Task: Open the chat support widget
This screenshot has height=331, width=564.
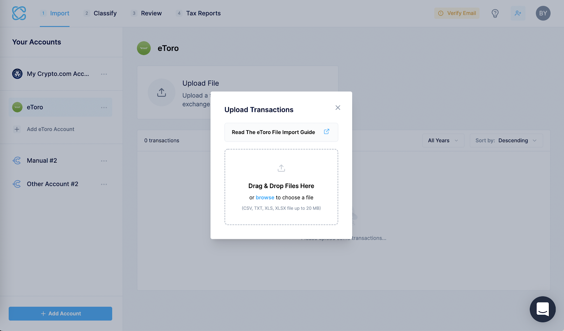Action: coord(542,309)
